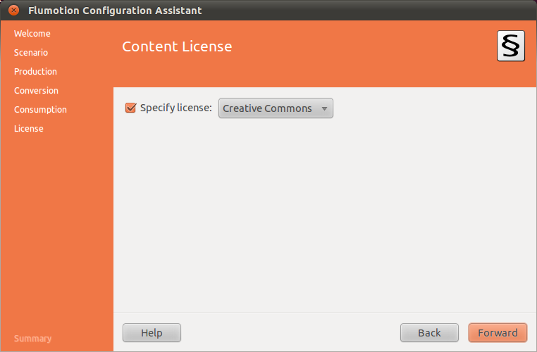
Task: Click the "Specify license:" label text
Action: (175, 108)
